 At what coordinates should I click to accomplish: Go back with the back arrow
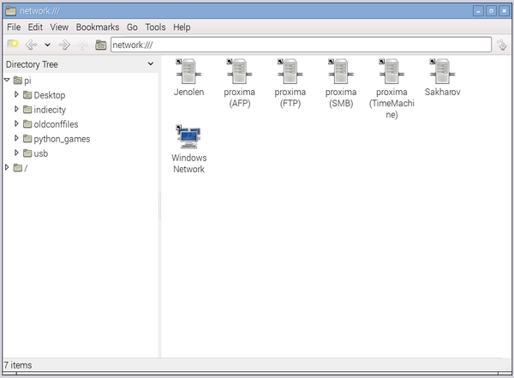click(x=32, y=45)
